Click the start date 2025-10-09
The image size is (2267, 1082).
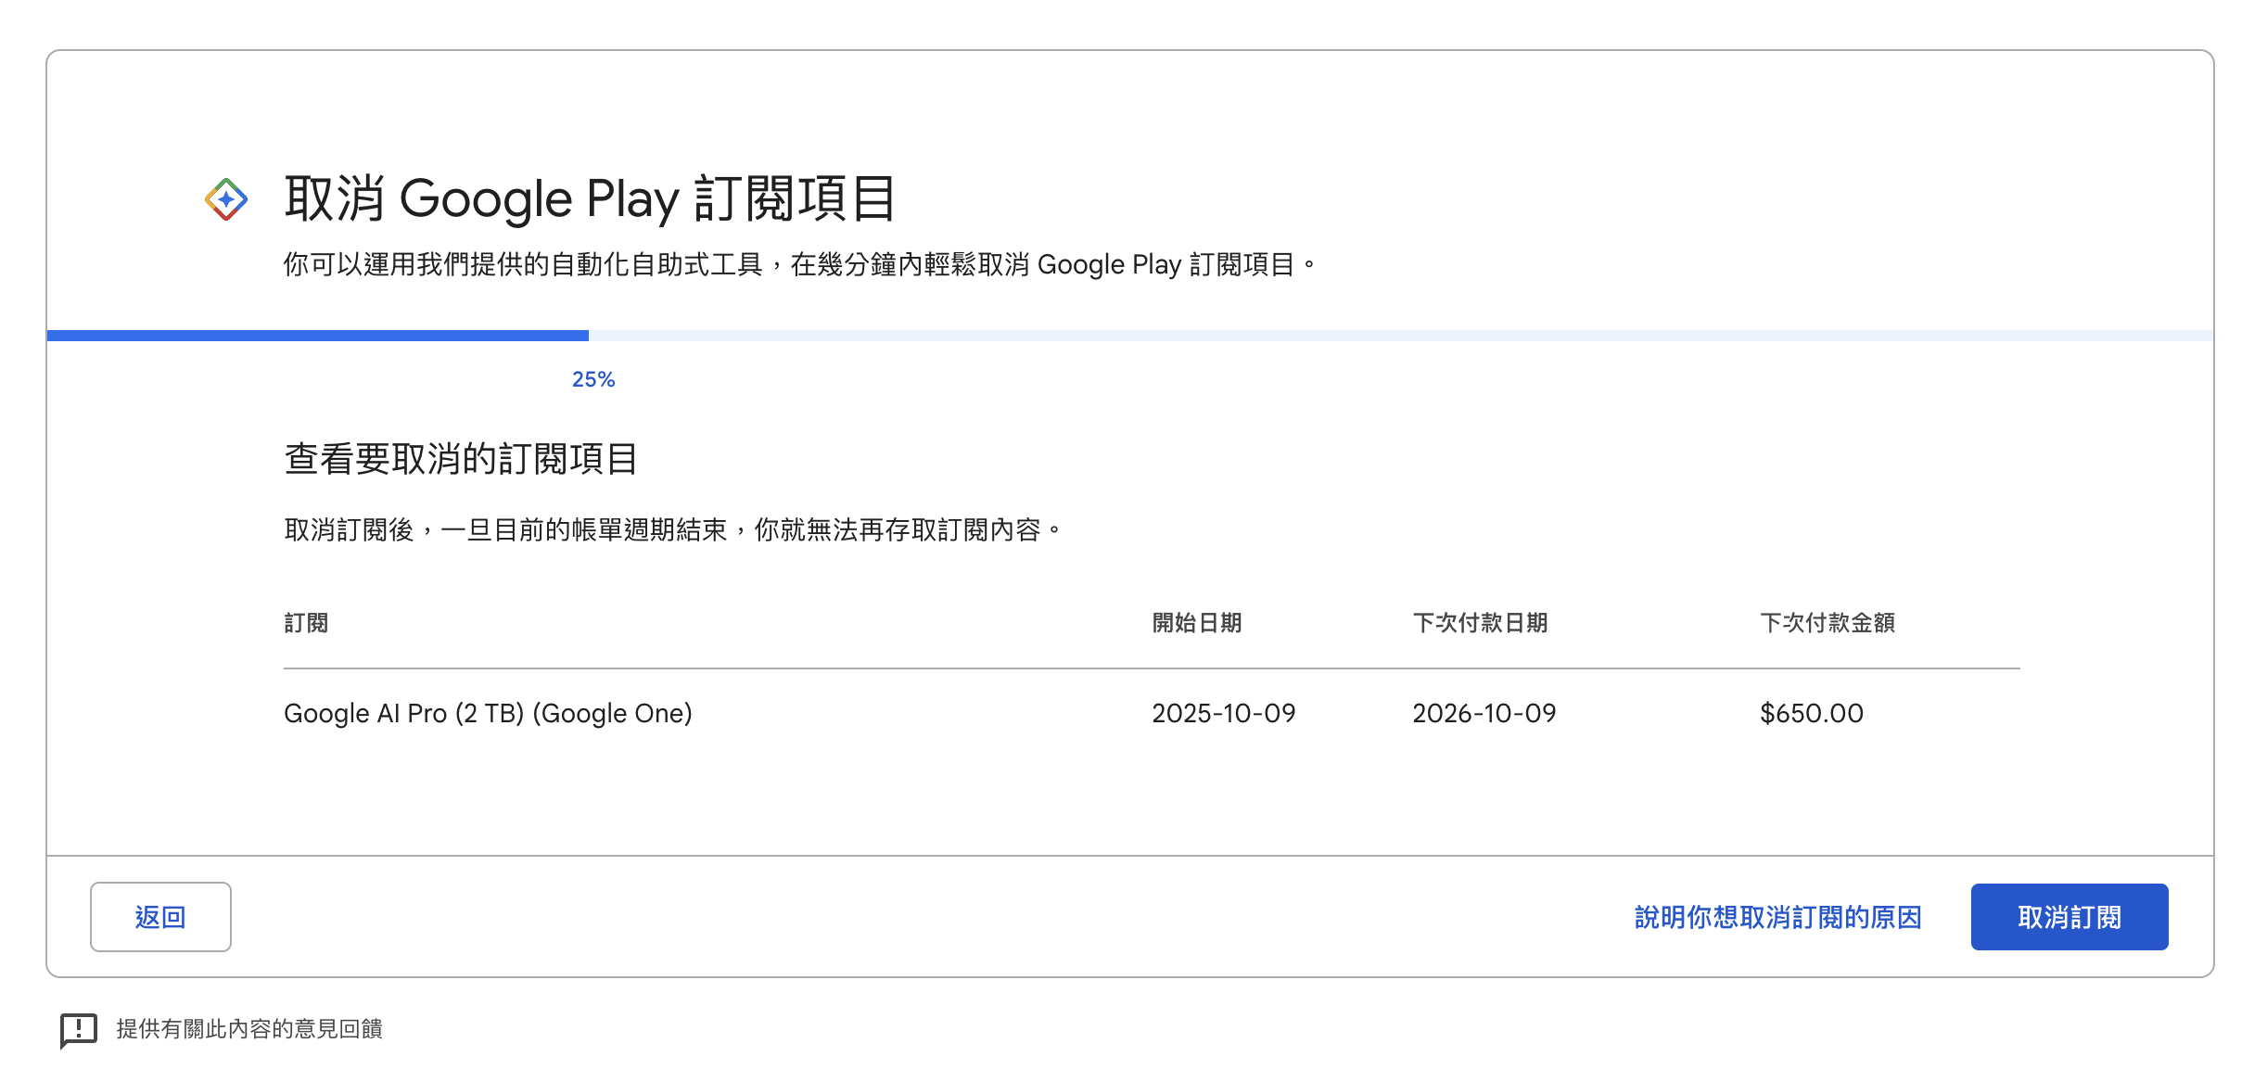(1224, 713)
